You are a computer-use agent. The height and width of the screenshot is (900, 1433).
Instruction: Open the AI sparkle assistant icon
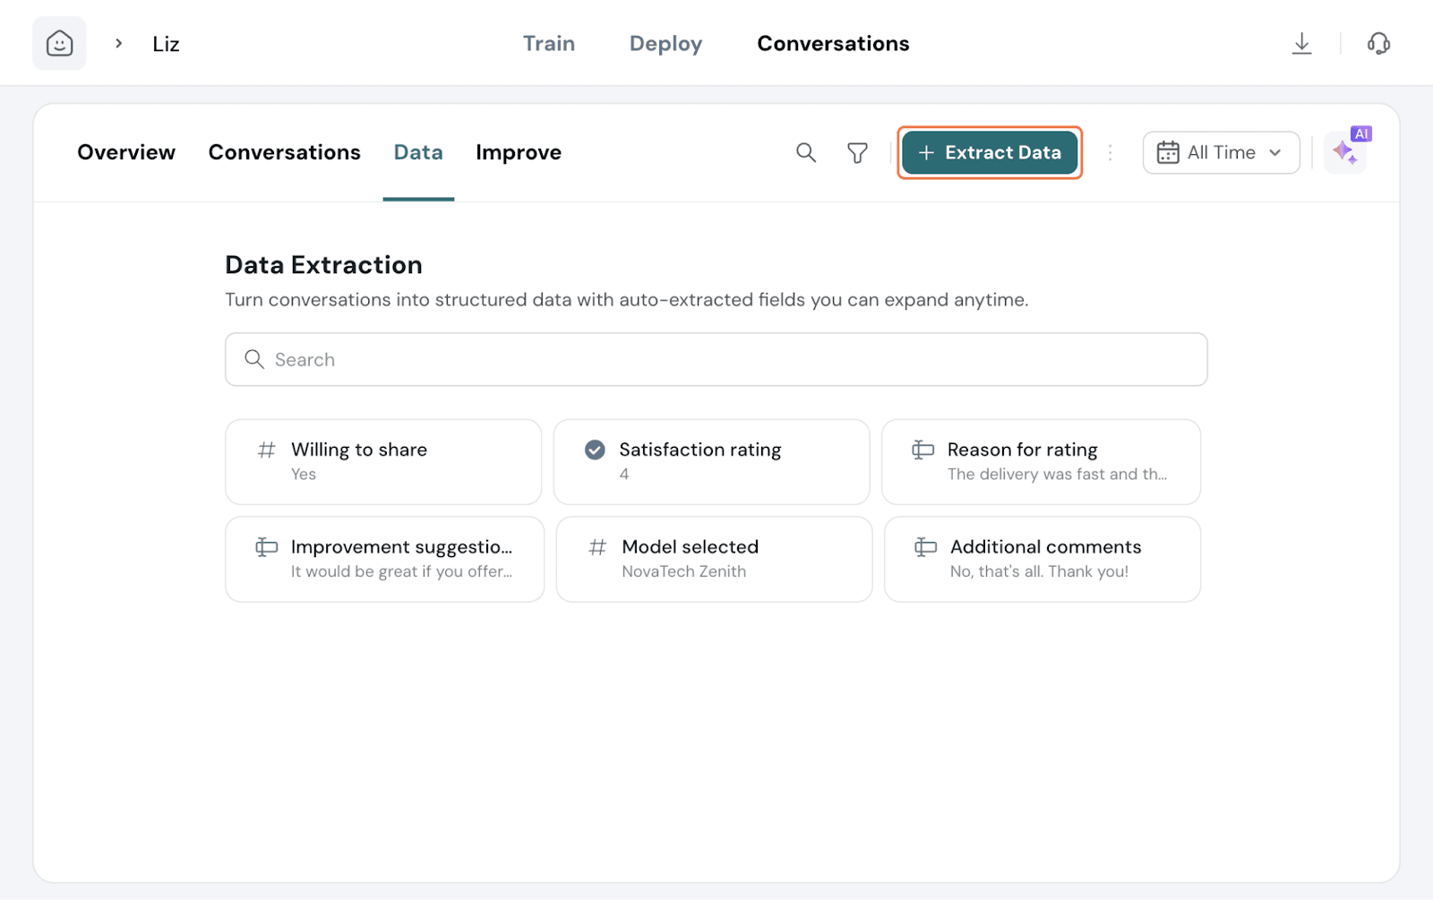pyautogui.click(x=1345, y=152)
